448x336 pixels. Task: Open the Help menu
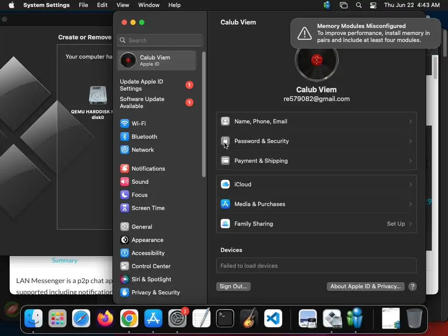(174, 5)
